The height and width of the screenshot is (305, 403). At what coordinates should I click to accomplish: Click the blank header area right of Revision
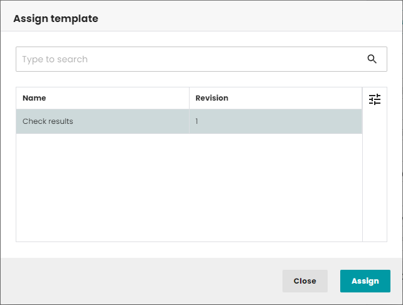click(x=295, y=98)
